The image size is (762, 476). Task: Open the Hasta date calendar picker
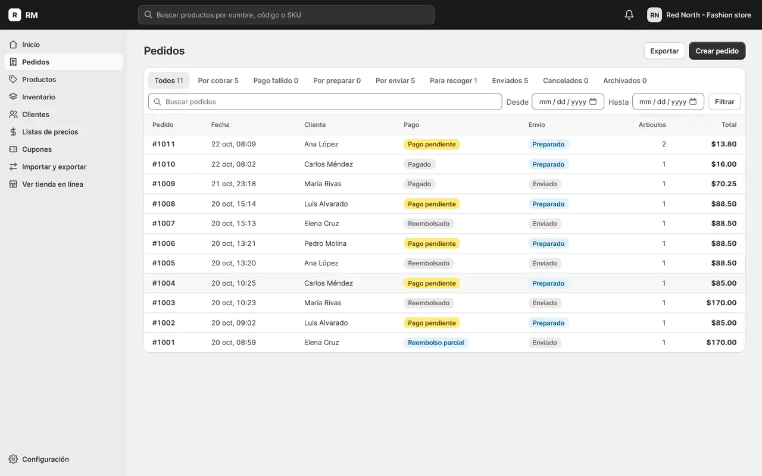[x=693, y=102]
